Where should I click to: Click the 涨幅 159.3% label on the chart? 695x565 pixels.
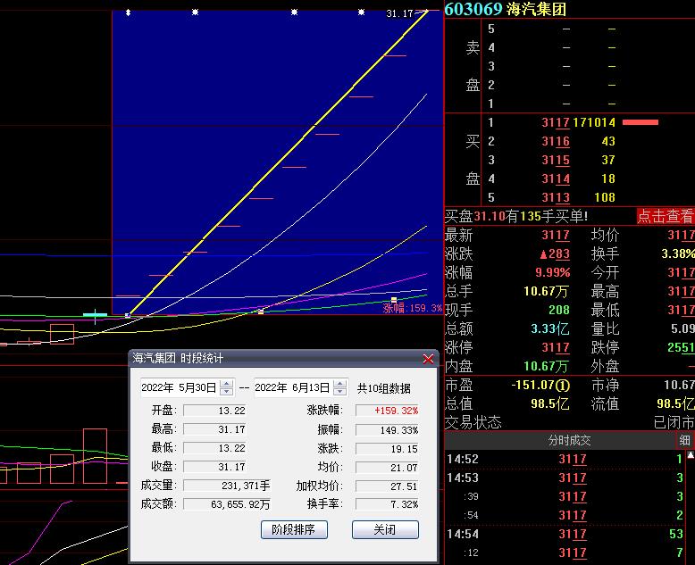click(x=412, y=308)
